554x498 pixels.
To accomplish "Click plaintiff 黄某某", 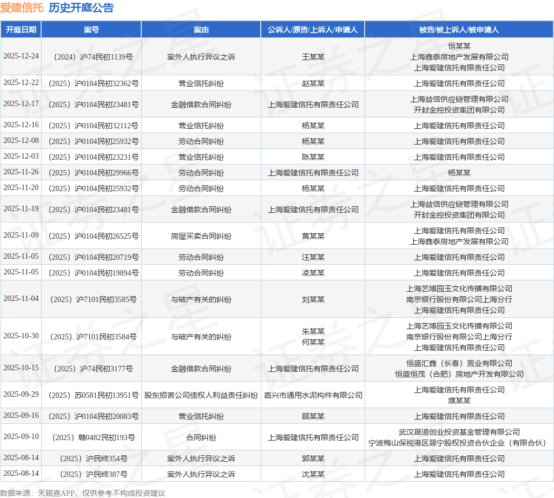I will tap(313, 236).
